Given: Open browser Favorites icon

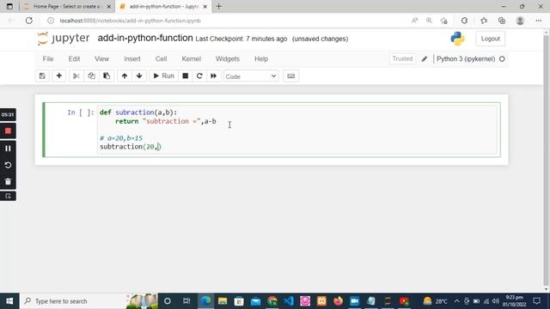Looking at the screenshot, I should click(484, 21).
